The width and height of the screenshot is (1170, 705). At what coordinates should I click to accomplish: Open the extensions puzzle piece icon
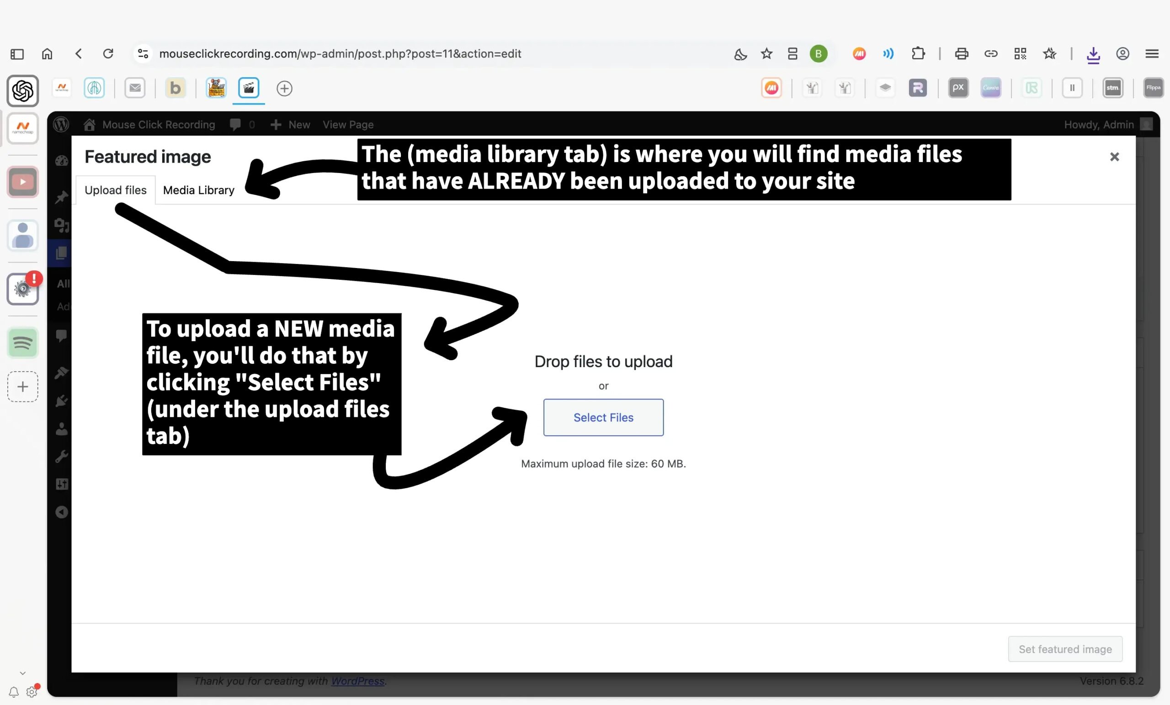pyautogui.click(x=918, y=53)
